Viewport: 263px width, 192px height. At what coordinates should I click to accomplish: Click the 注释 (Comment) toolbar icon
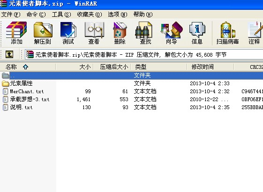point(255,33)
